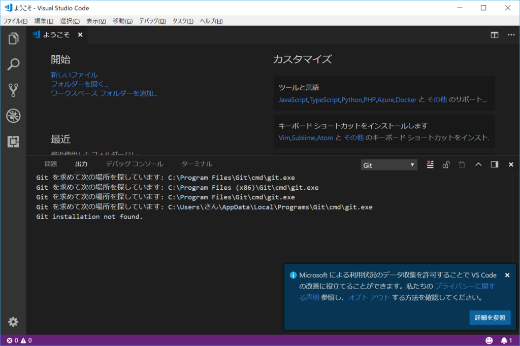Click the 'Git installation not found.' line
This screenshot has height=346, width=520.
click(x=89, y=217)
